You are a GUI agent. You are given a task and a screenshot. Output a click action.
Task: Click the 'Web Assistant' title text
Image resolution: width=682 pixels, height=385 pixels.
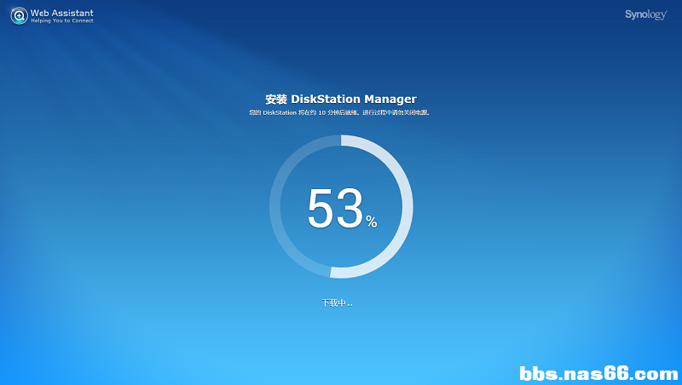click(x=61, y=13)
